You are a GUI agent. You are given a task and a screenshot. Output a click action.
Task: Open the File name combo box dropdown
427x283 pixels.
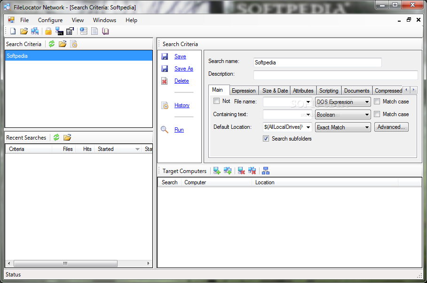coord(308,102)
